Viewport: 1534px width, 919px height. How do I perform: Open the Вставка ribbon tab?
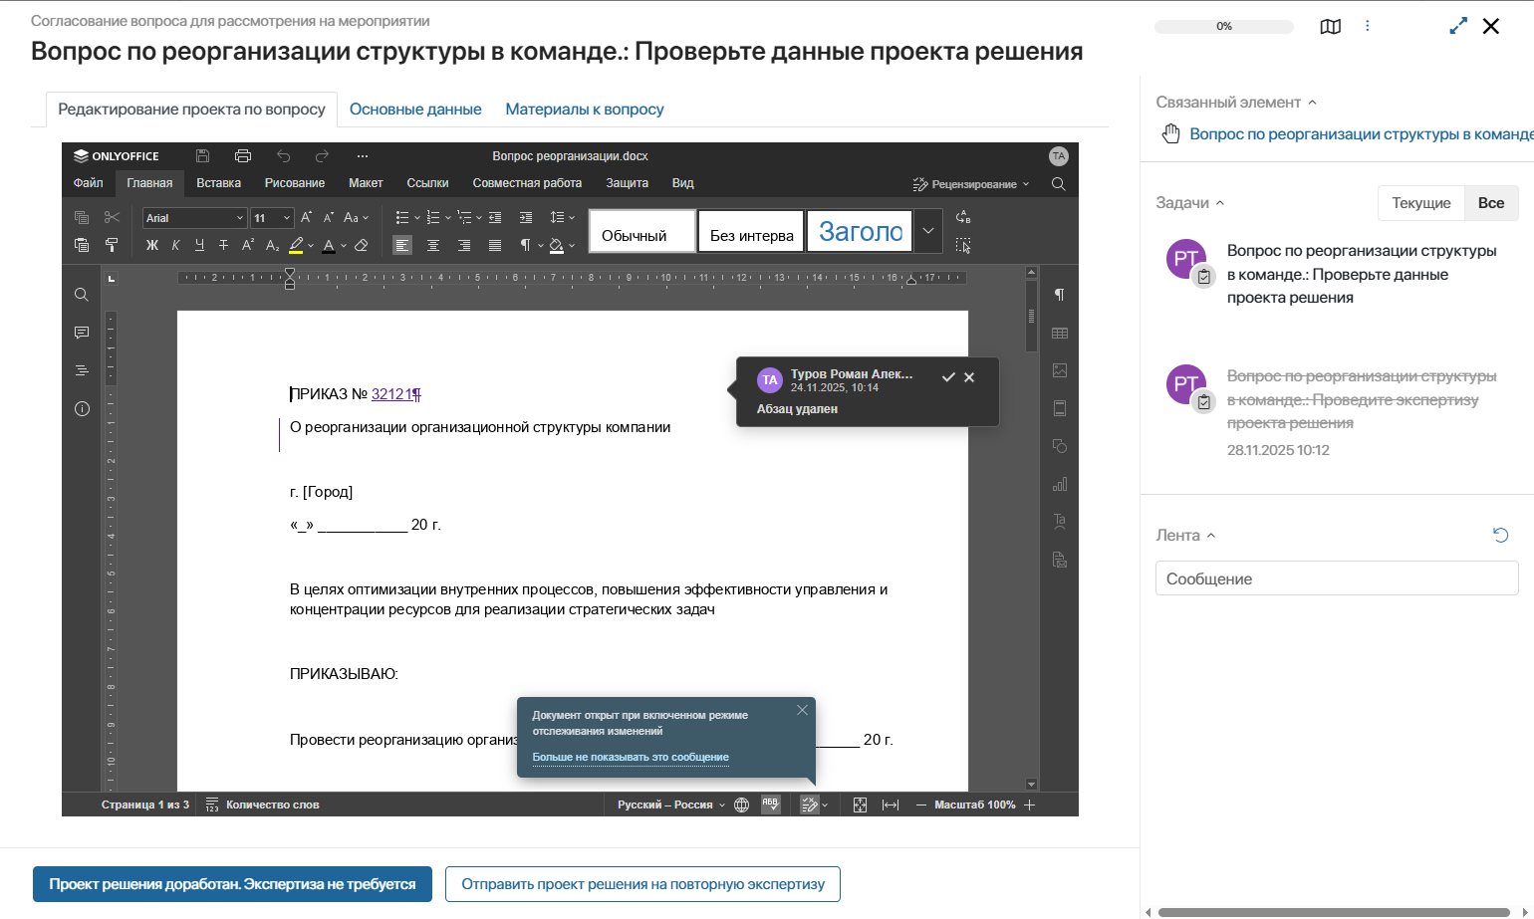(x=218, y=183)
